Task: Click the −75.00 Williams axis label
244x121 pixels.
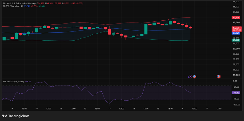Action: tap(236, 99)
